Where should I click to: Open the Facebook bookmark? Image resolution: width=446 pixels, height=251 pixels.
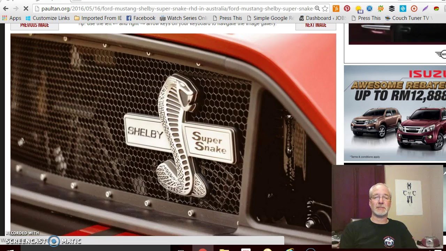pos(141,18)
